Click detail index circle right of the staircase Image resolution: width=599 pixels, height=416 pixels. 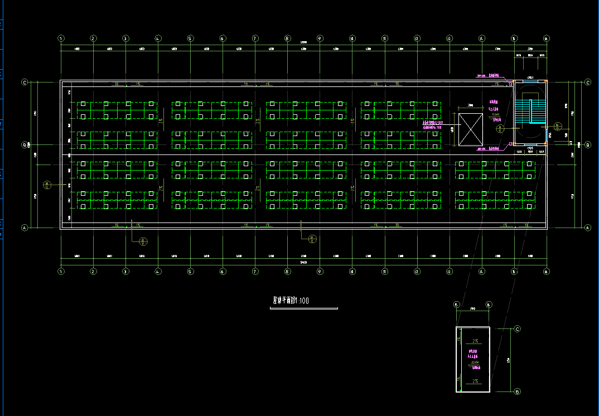(557, 125)
